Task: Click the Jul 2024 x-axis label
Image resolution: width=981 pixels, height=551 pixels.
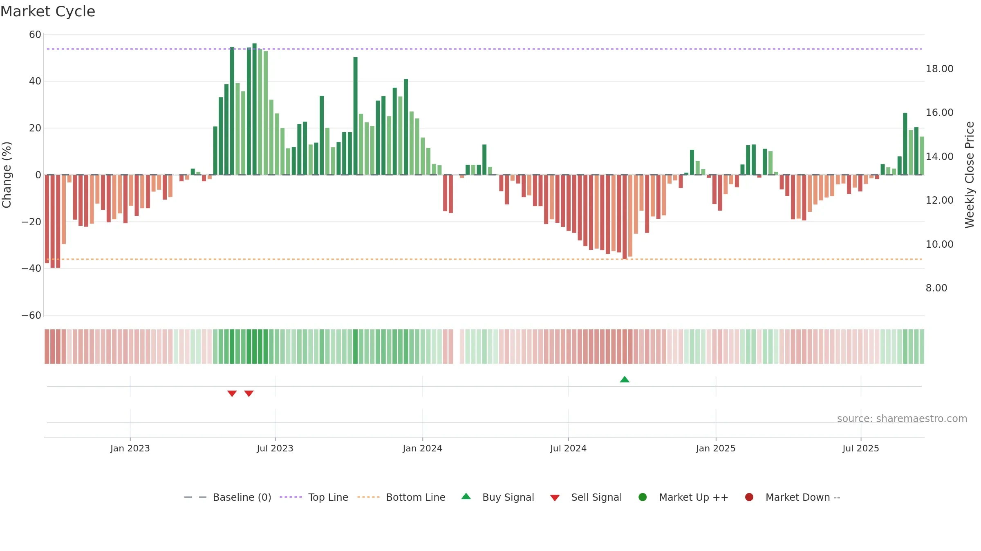Action: tap(568, 448)
